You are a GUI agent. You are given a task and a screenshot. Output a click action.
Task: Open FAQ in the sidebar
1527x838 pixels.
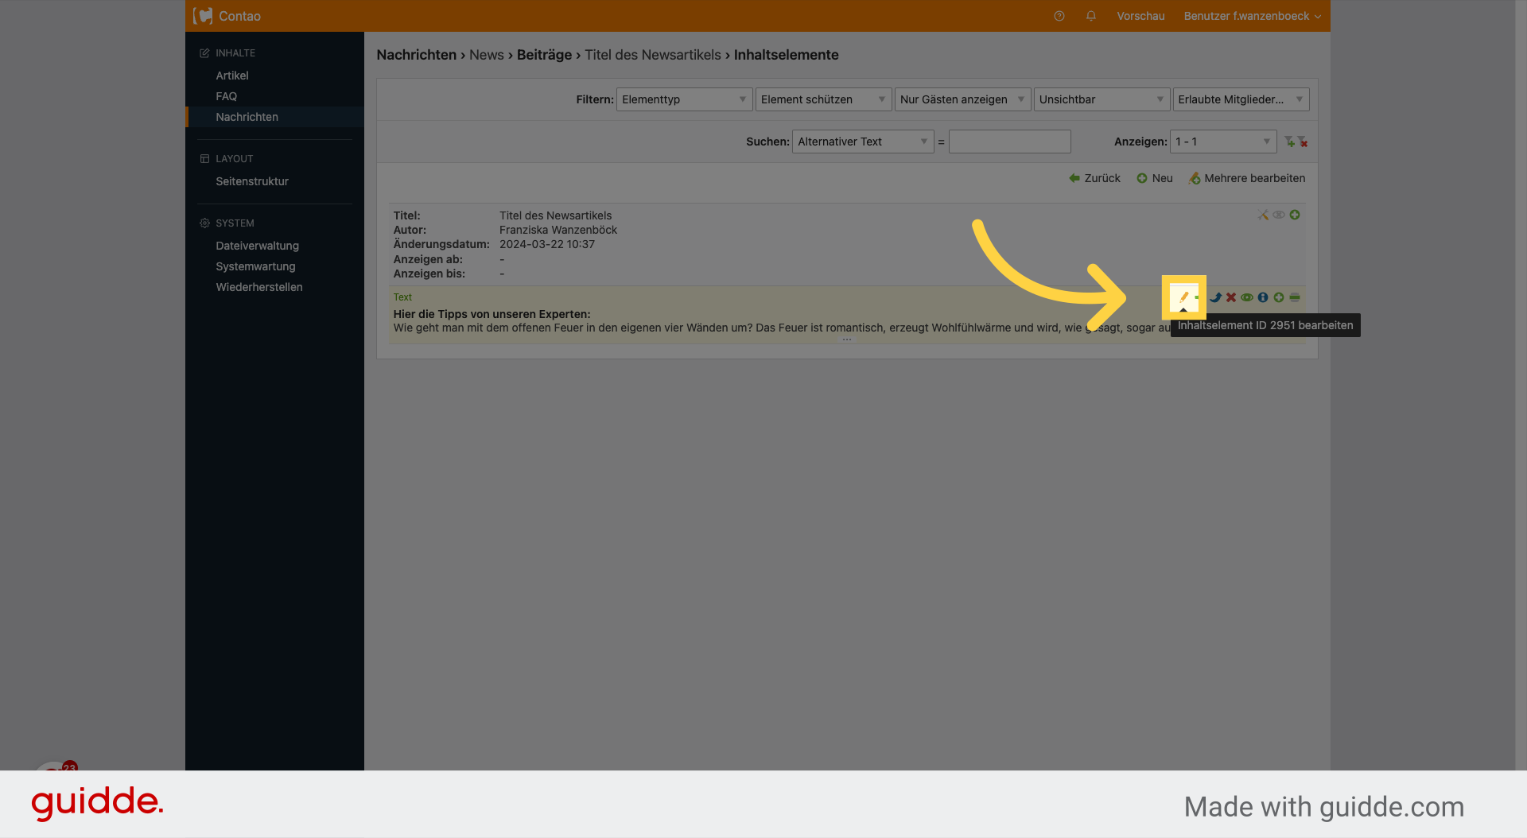pyautogui.click(x=227, y=96)
